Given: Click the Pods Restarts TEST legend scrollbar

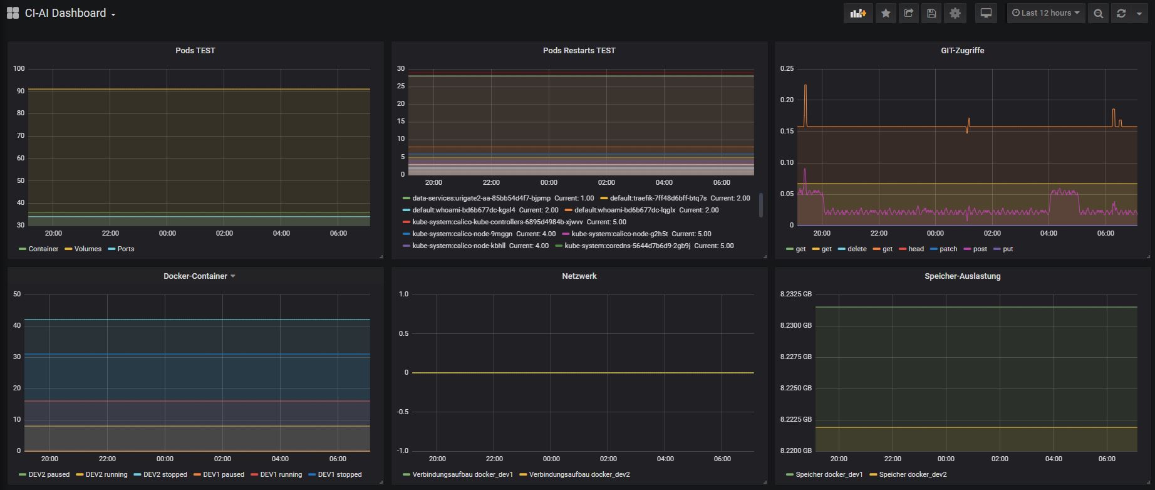Looking at the screenshot, I should (x=761, y=205).
